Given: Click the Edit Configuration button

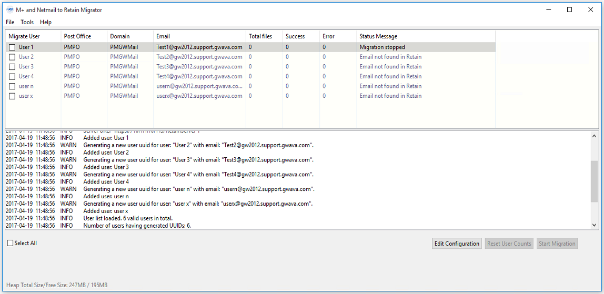Looking at the screenshot, I should pyautogui.click(x=457, y=244).
